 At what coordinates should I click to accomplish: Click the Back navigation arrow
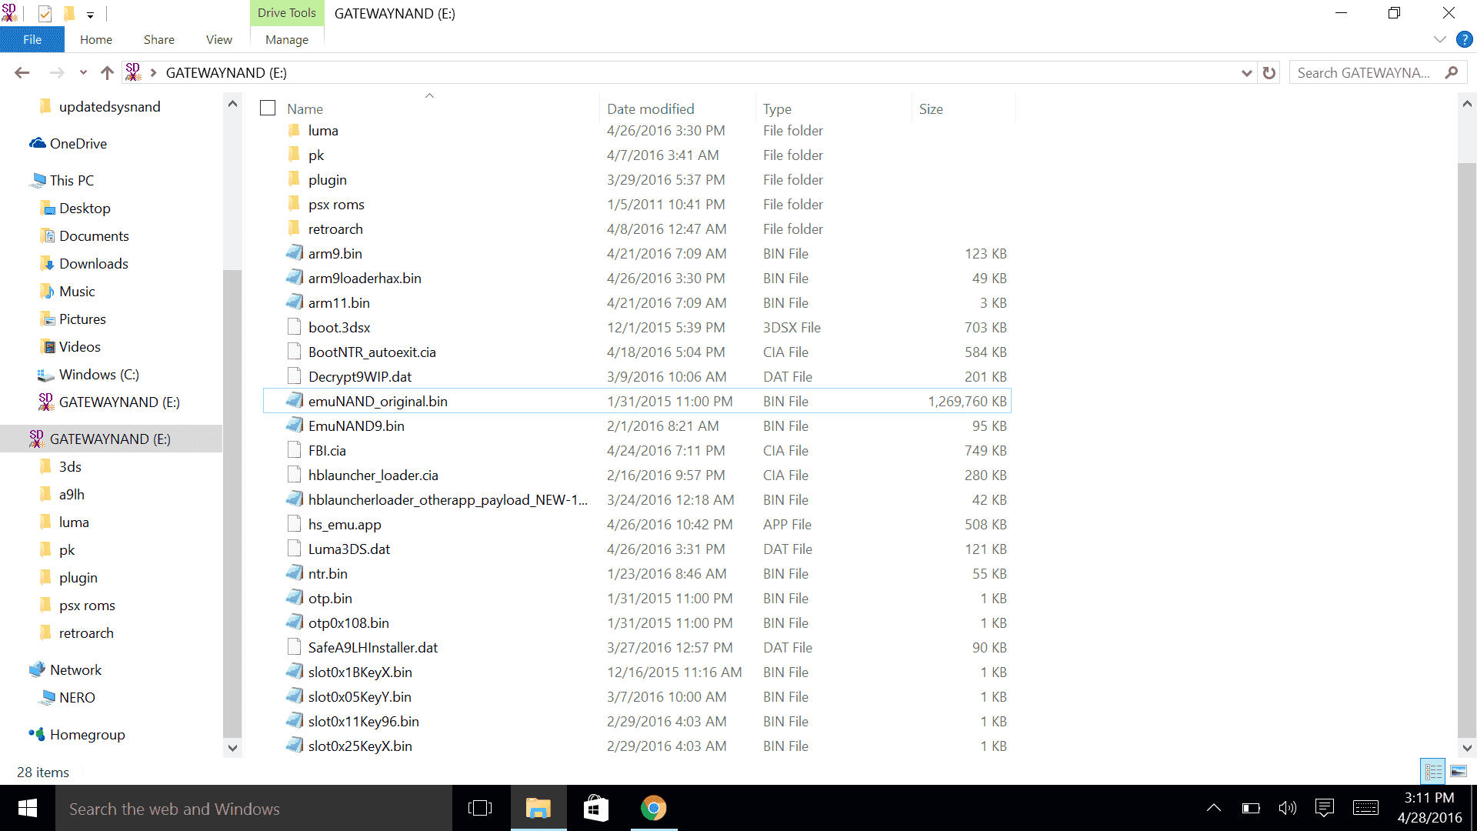(x=22, y=72)
